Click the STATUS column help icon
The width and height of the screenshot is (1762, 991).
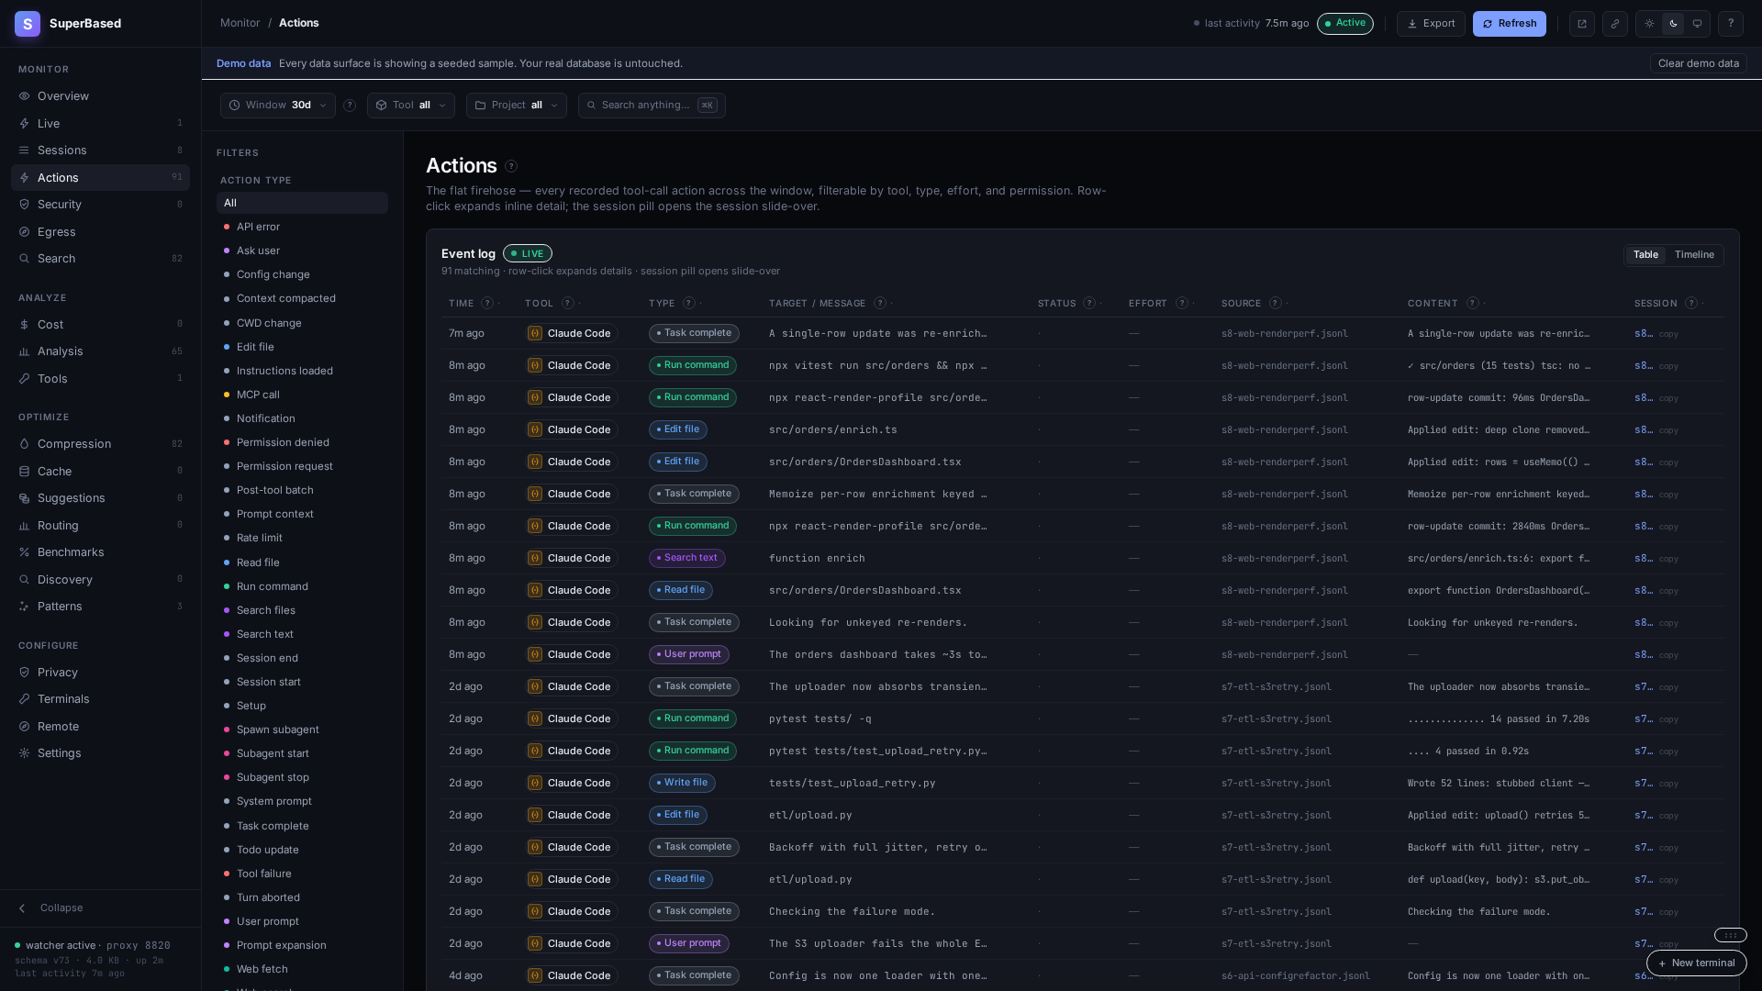pyautogui.click(x=1089, y=303)
